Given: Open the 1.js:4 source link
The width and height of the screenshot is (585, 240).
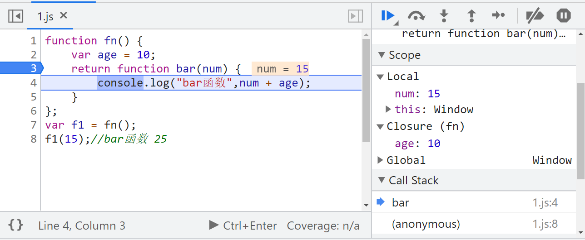Looking at the screenshot, I should point(545,203).
